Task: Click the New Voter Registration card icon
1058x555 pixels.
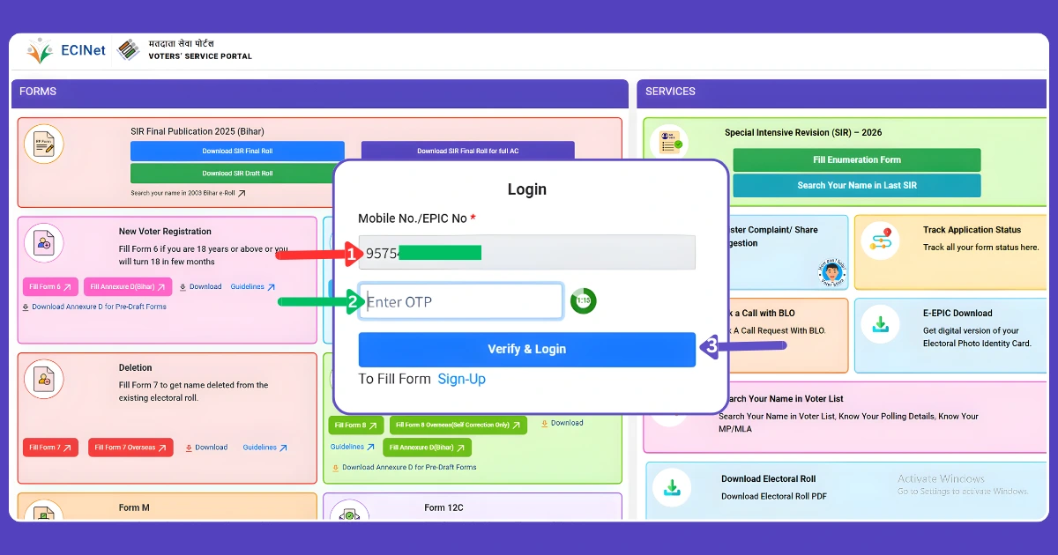Action: [x=44, y=243]
